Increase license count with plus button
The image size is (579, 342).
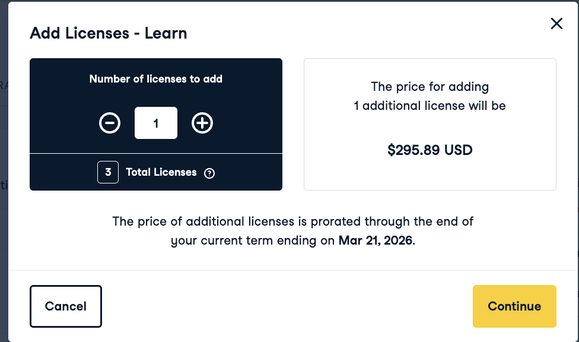coord(202,123)
